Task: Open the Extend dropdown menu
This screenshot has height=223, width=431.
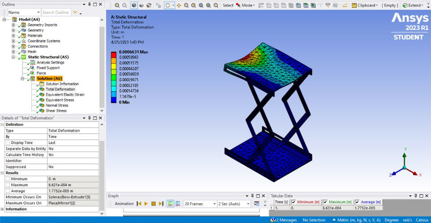Action: [x=413, y=5]
